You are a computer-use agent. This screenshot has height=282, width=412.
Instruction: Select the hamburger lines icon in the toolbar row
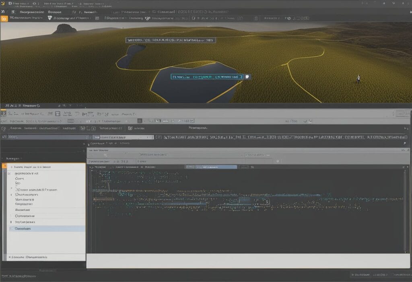(x=70, y=121)
